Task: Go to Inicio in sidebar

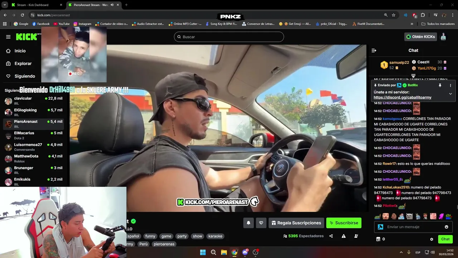Action: pyautogui.click(x=16, y=51)
